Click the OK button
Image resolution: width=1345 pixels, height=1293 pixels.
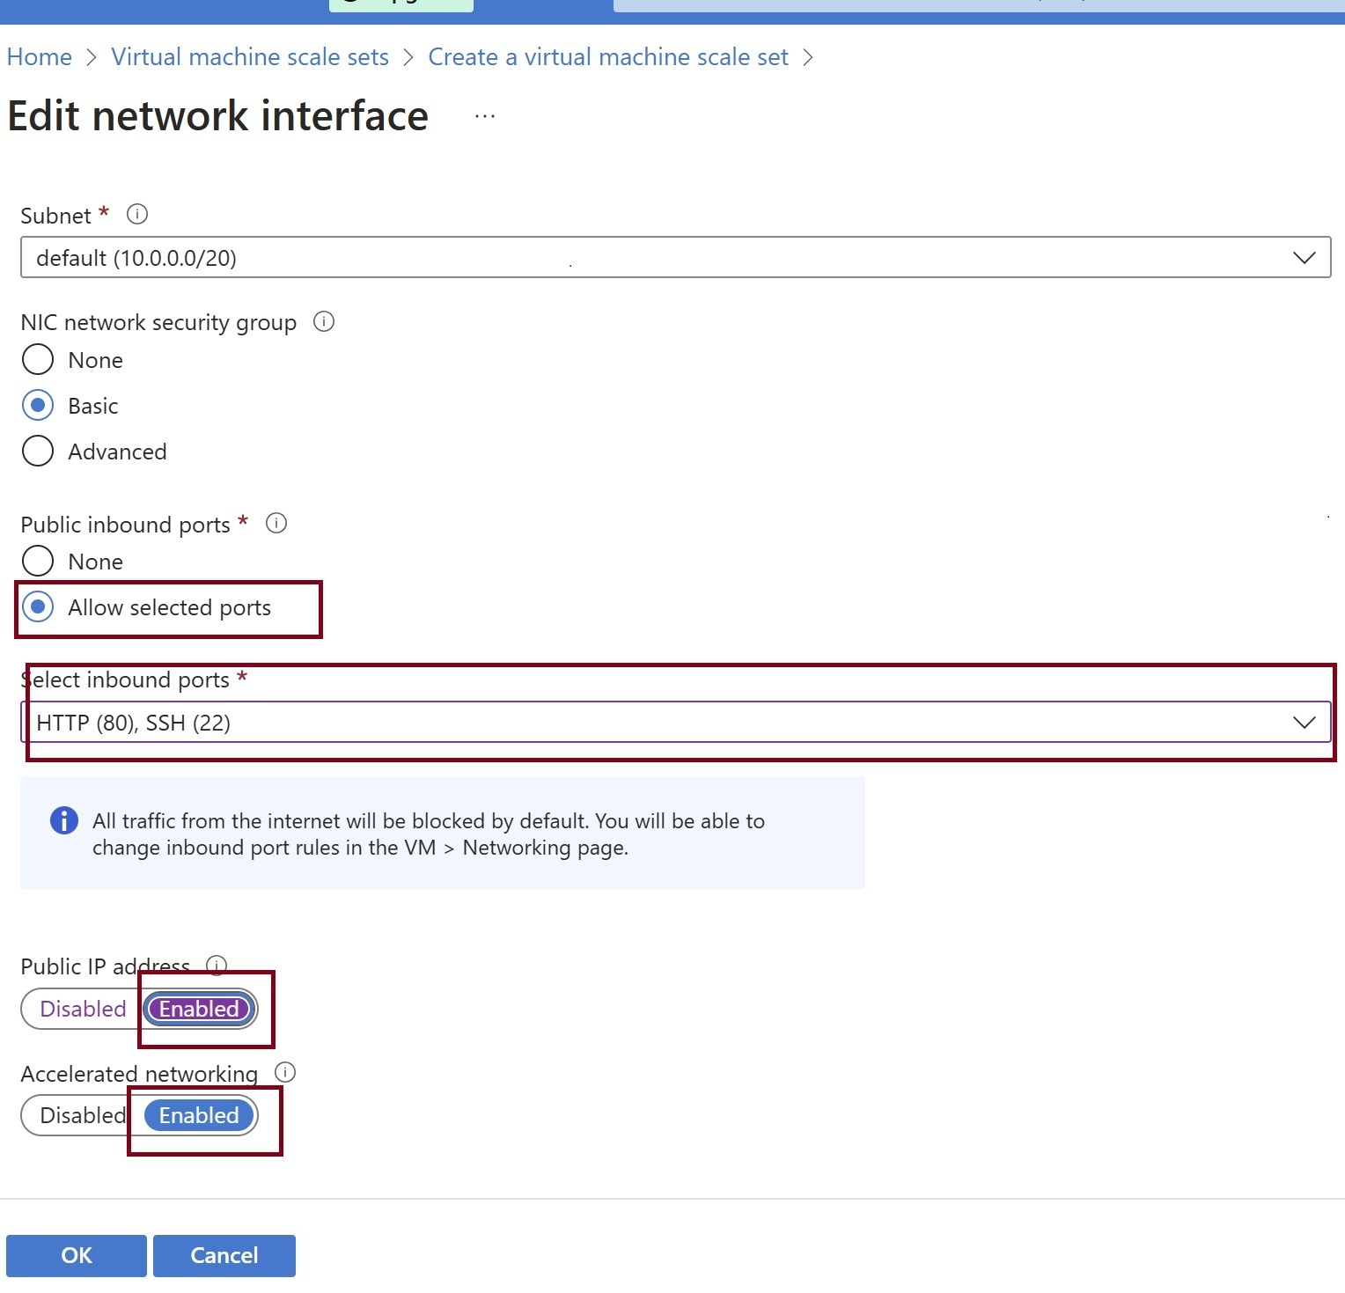coord(77,1255)
